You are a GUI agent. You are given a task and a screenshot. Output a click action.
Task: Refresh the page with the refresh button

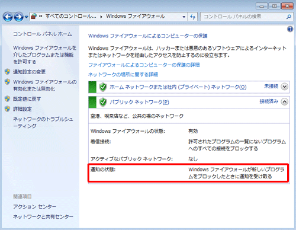coord(192,17)
